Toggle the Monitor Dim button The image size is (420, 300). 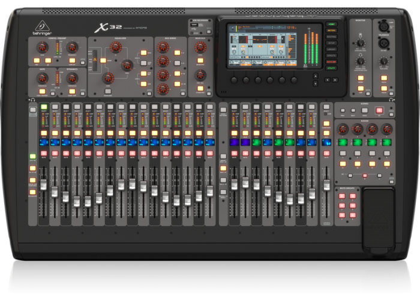click(x=361, y=88)
